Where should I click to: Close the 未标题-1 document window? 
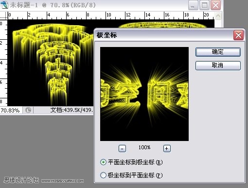pos(215,5)
